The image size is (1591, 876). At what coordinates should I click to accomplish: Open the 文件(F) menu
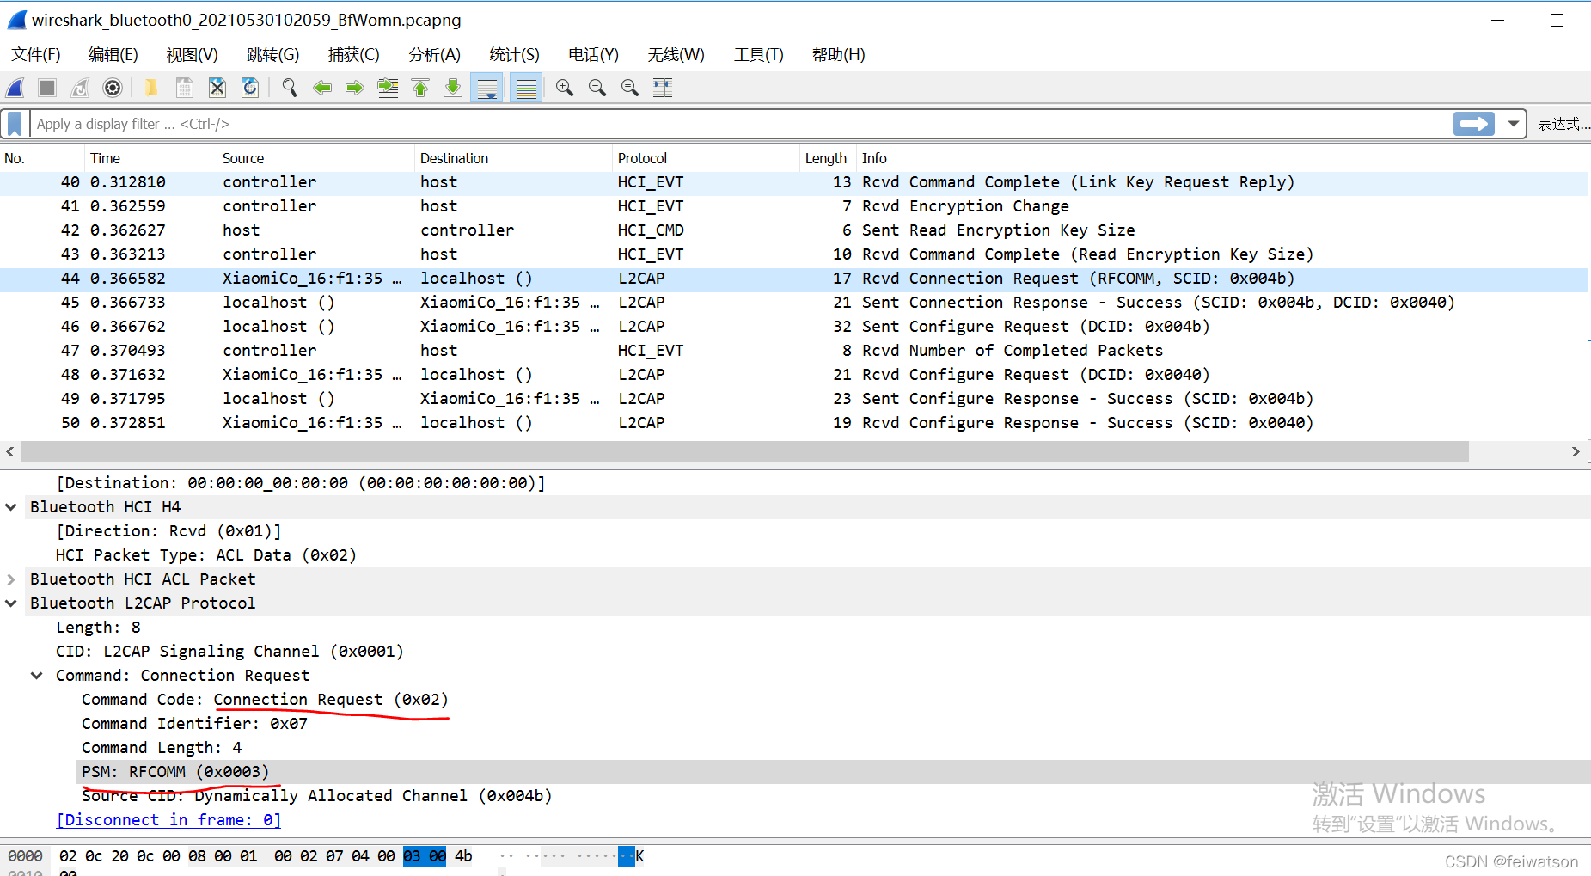[36, 54]
